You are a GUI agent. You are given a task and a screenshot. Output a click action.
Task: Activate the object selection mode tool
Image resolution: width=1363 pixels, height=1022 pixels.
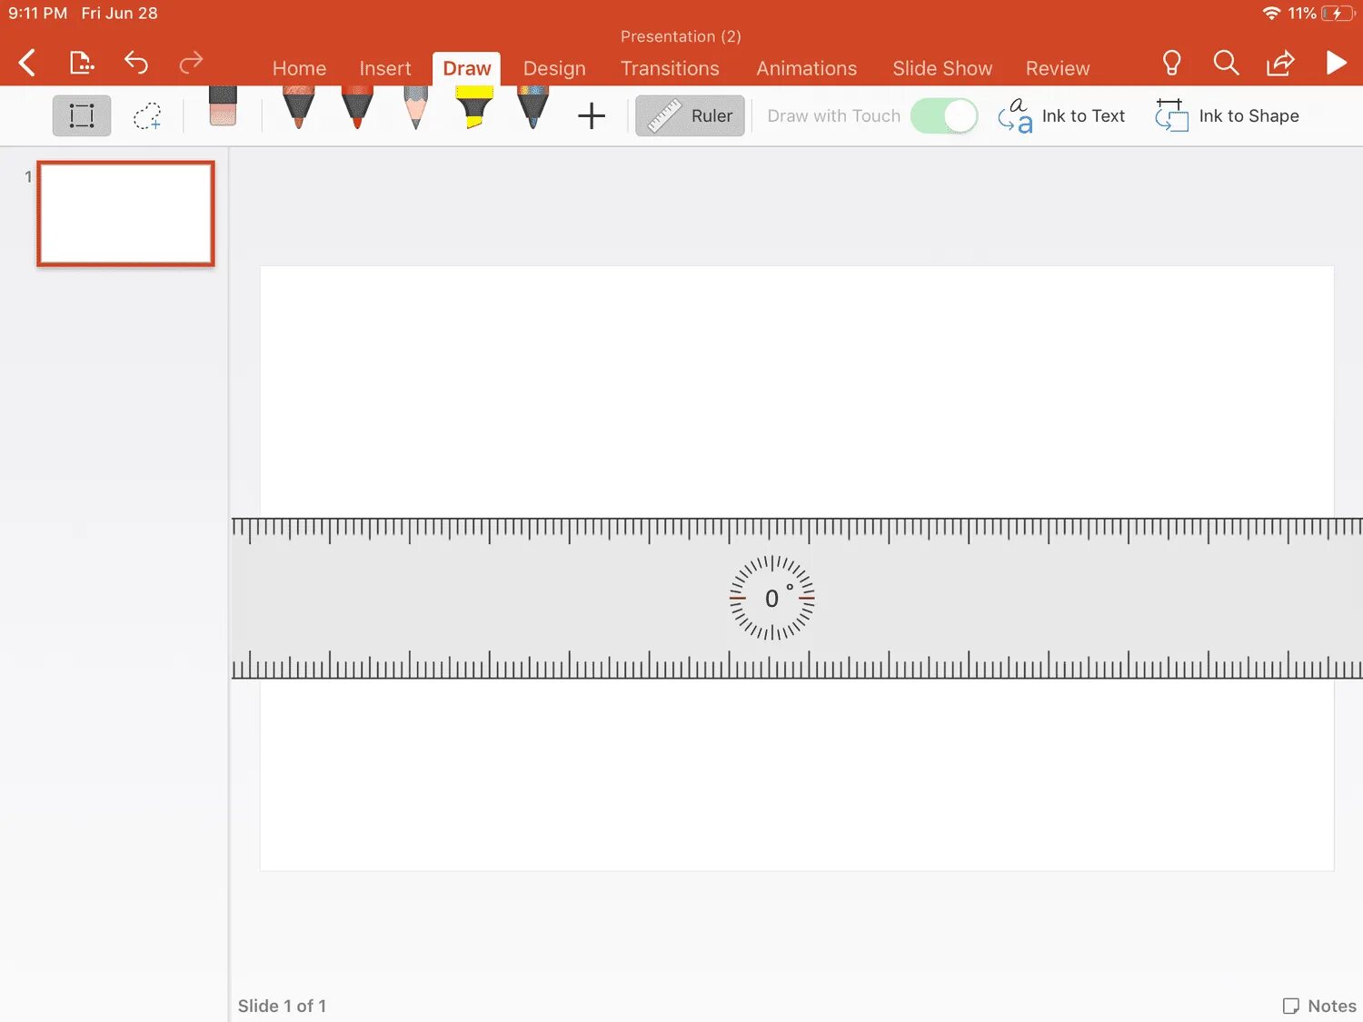[82, 116]
